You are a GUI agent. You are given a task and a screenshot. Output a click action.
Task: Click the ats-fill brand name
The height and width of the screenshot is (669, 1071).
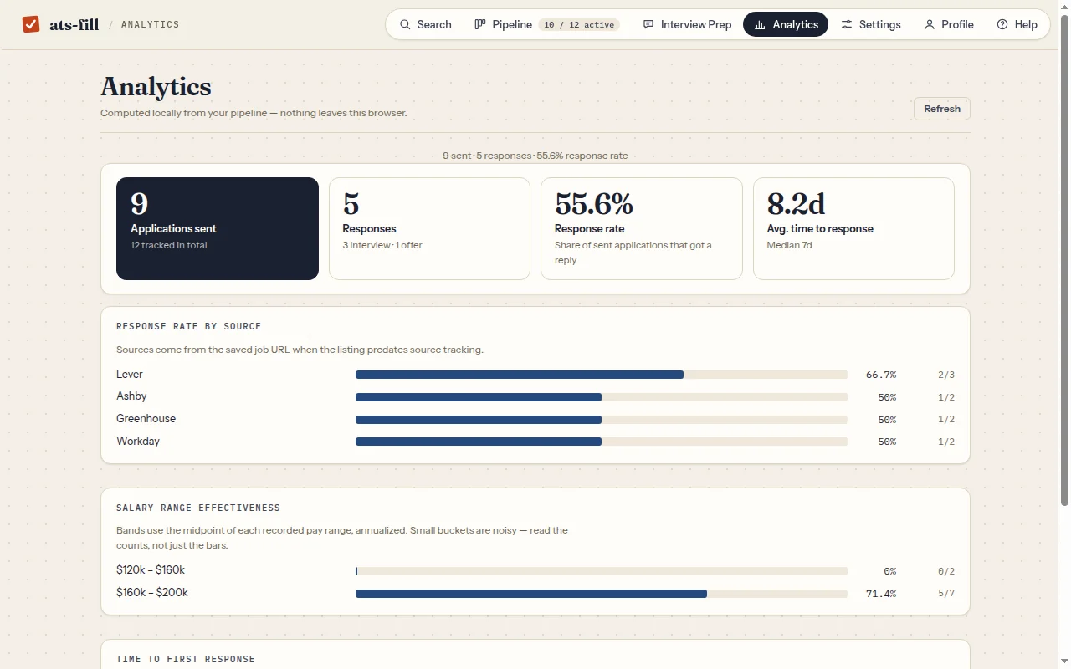click(74, 24)
